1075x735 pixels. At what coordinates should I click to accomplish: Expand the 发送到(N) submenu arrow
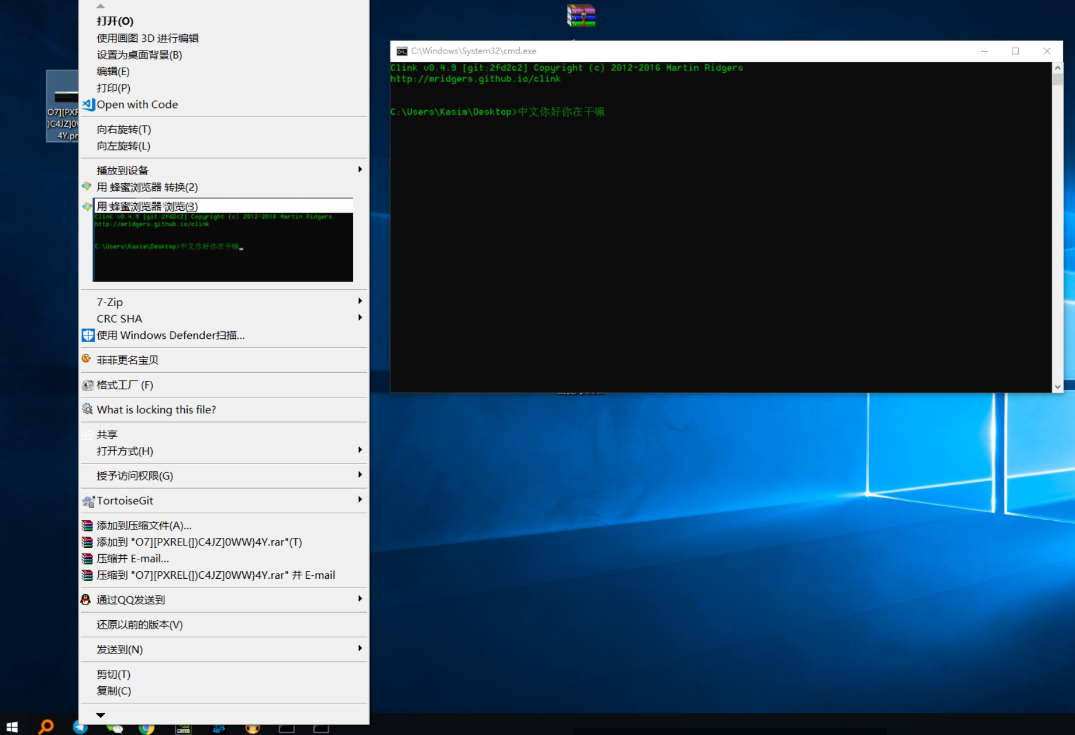pos(360,648)
